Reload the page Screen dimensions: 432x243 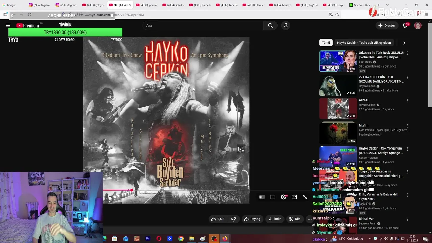[x=30, y=15]
